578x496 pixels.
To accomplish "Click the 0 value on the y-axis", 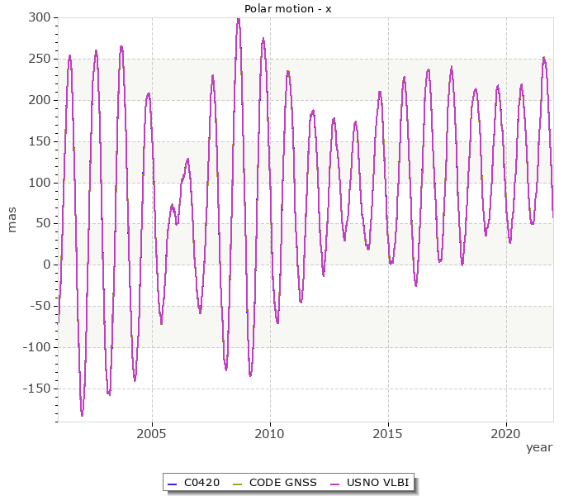I will pos(46,265).
